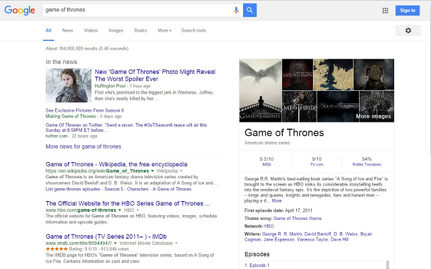
Task: Click the IMDb star rating icons
Action: point(57,249)
